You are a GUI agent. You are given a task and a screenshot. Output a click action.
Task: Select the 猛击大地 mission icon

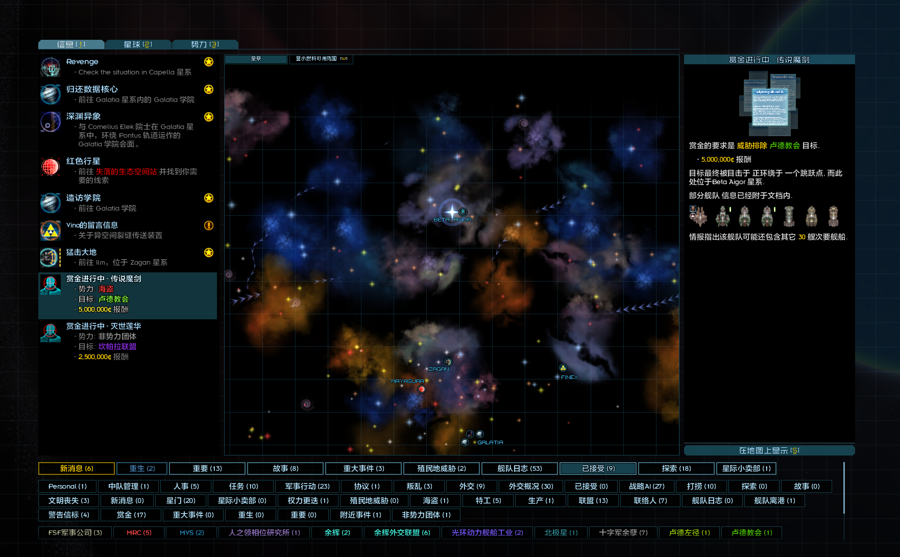(51, 258)
